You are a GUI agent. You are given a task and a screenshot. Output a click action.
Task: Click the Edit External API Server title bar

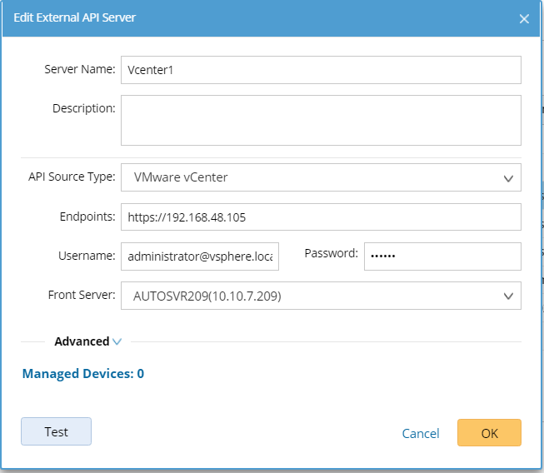(271, 18)
